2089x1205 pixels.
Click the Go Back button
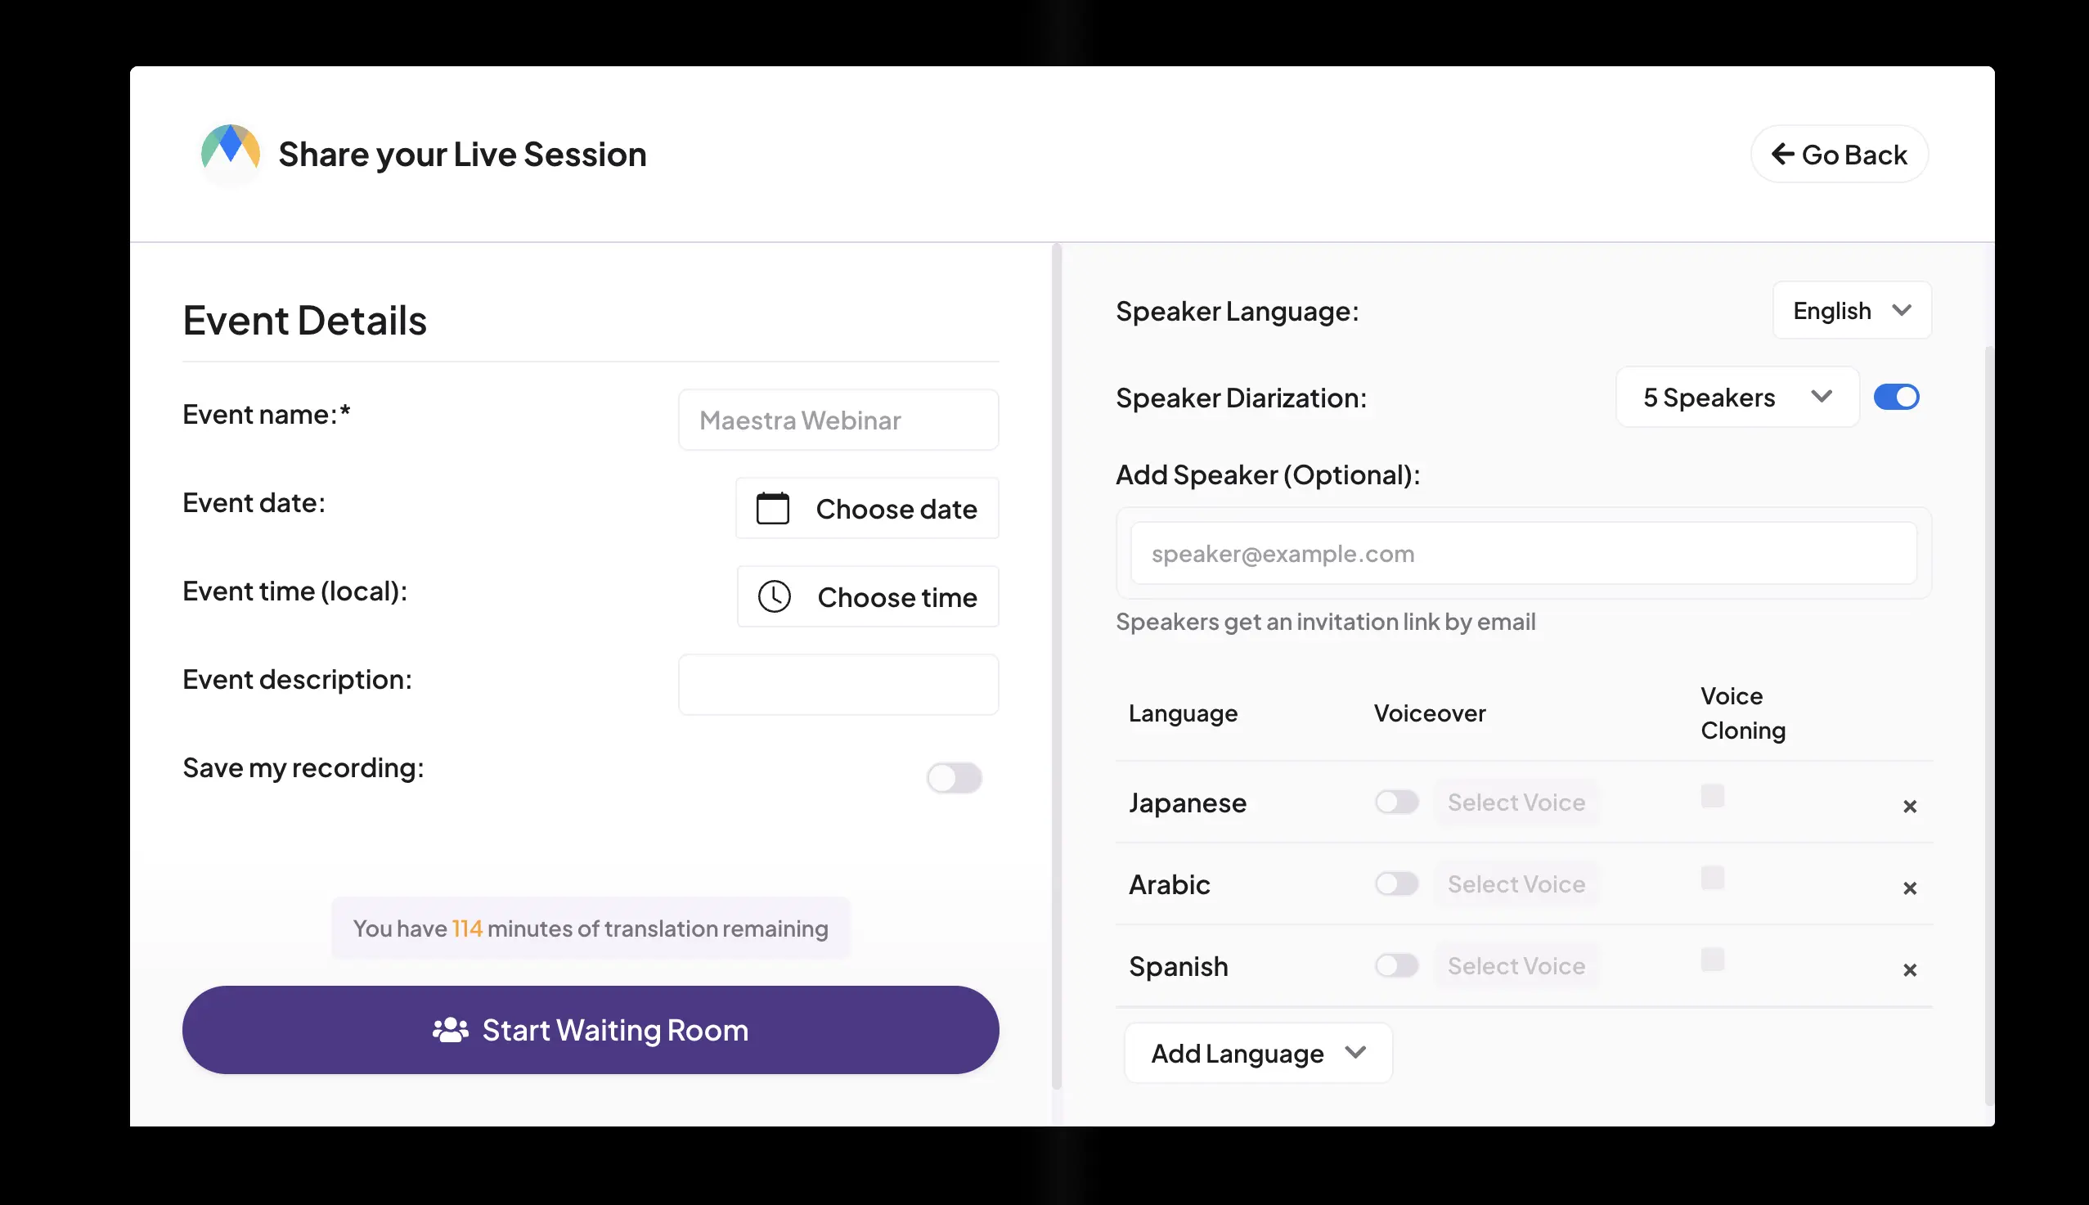(x=1839, y=153)
